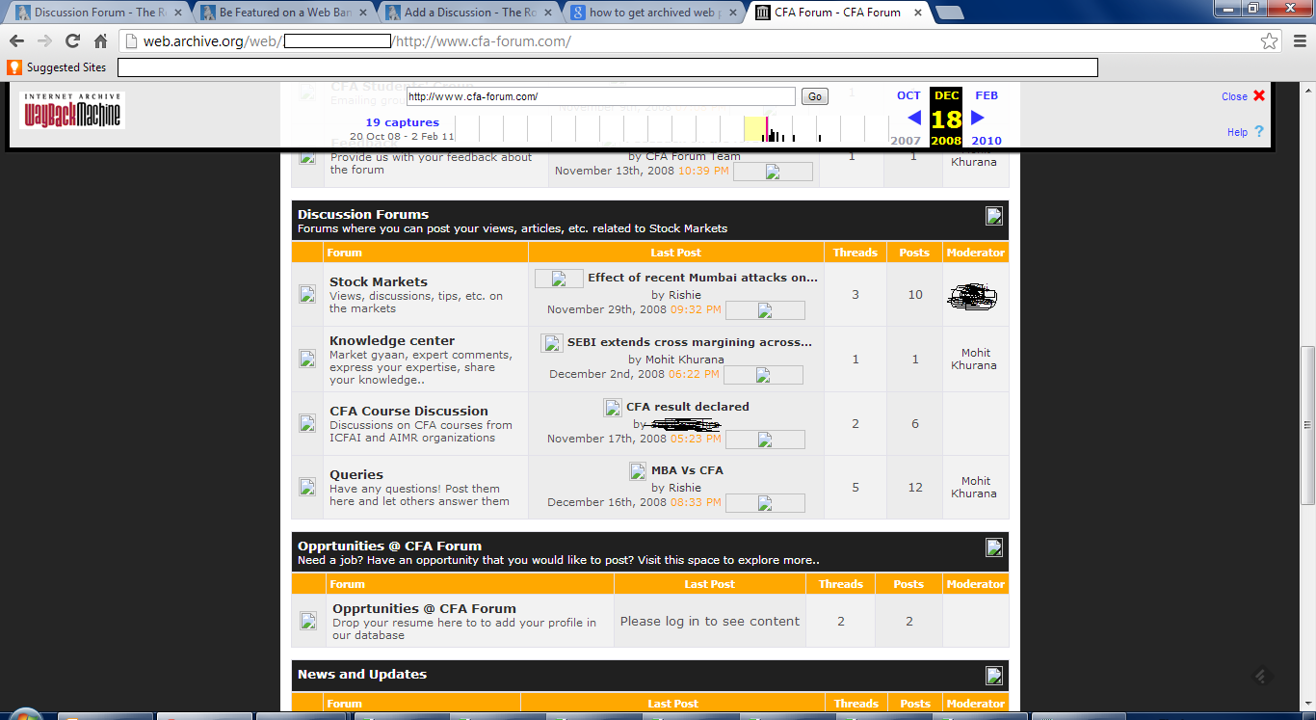Go to last post icon for MBA Vs CFA
1316x720 pixels.
pyautogui.click(x=765, y=503)
